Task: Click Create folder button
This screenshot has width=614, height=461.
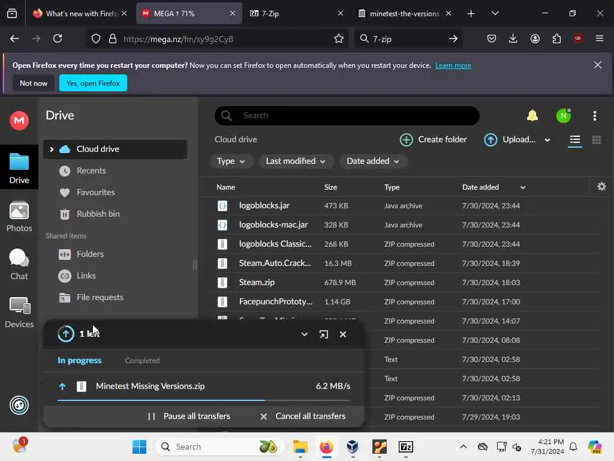Action: pos(433,139)
